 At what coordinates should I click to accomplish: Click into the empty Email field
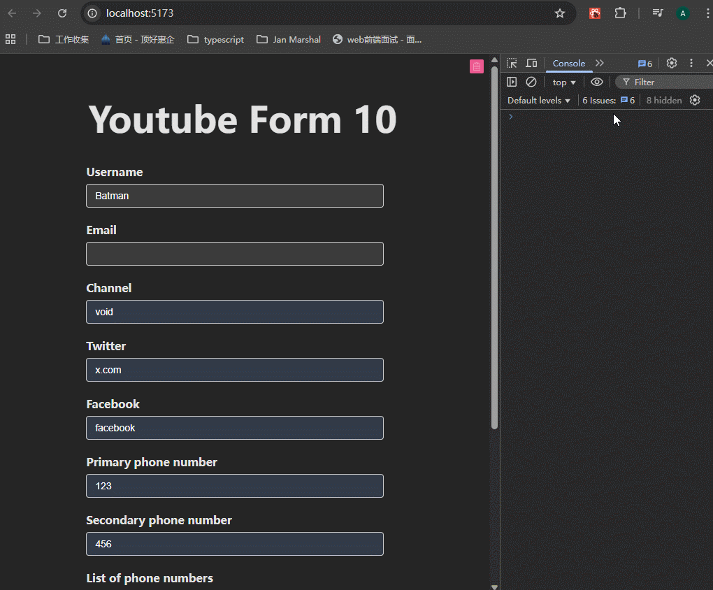[x=235, y=254]
